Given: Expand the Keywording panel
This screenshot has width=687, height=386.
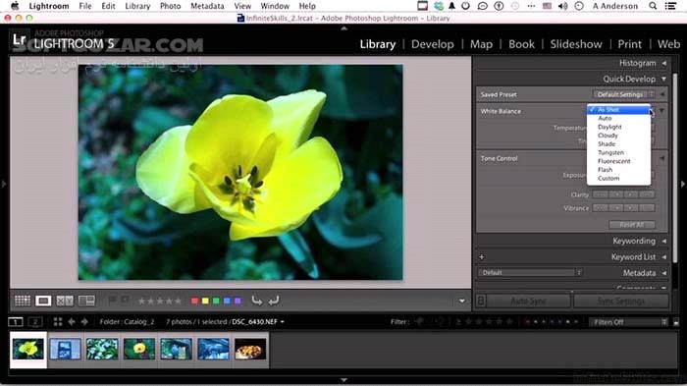Looking at the screenshot, I should tap(664, 241).
